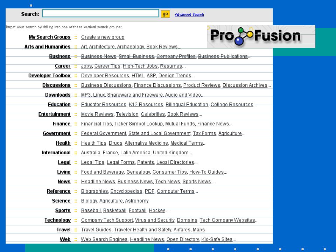The width and height of the screenshot is (336, 252).
Task: Select the Genealogy link
Action: [138, 172]
